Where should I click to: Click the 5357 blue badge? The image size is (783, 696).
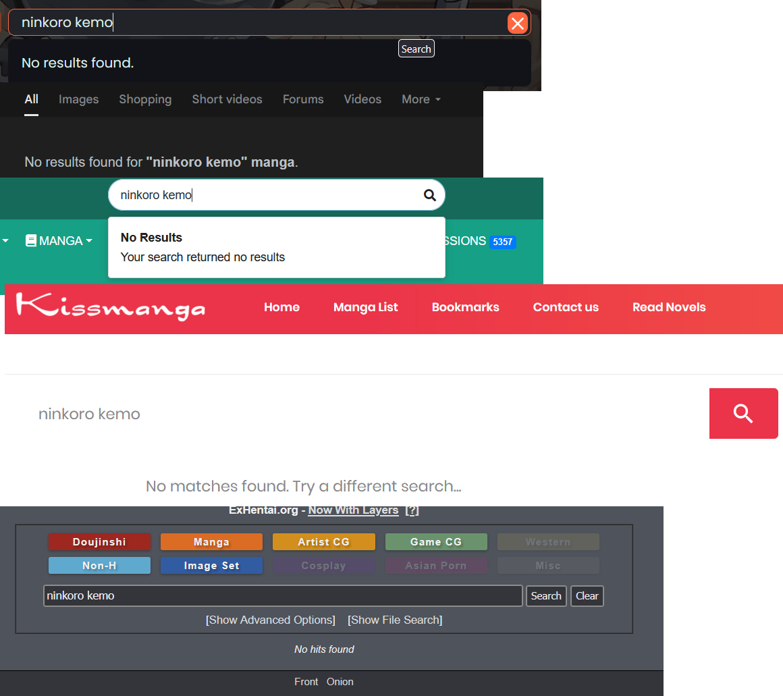pos(502,242)
